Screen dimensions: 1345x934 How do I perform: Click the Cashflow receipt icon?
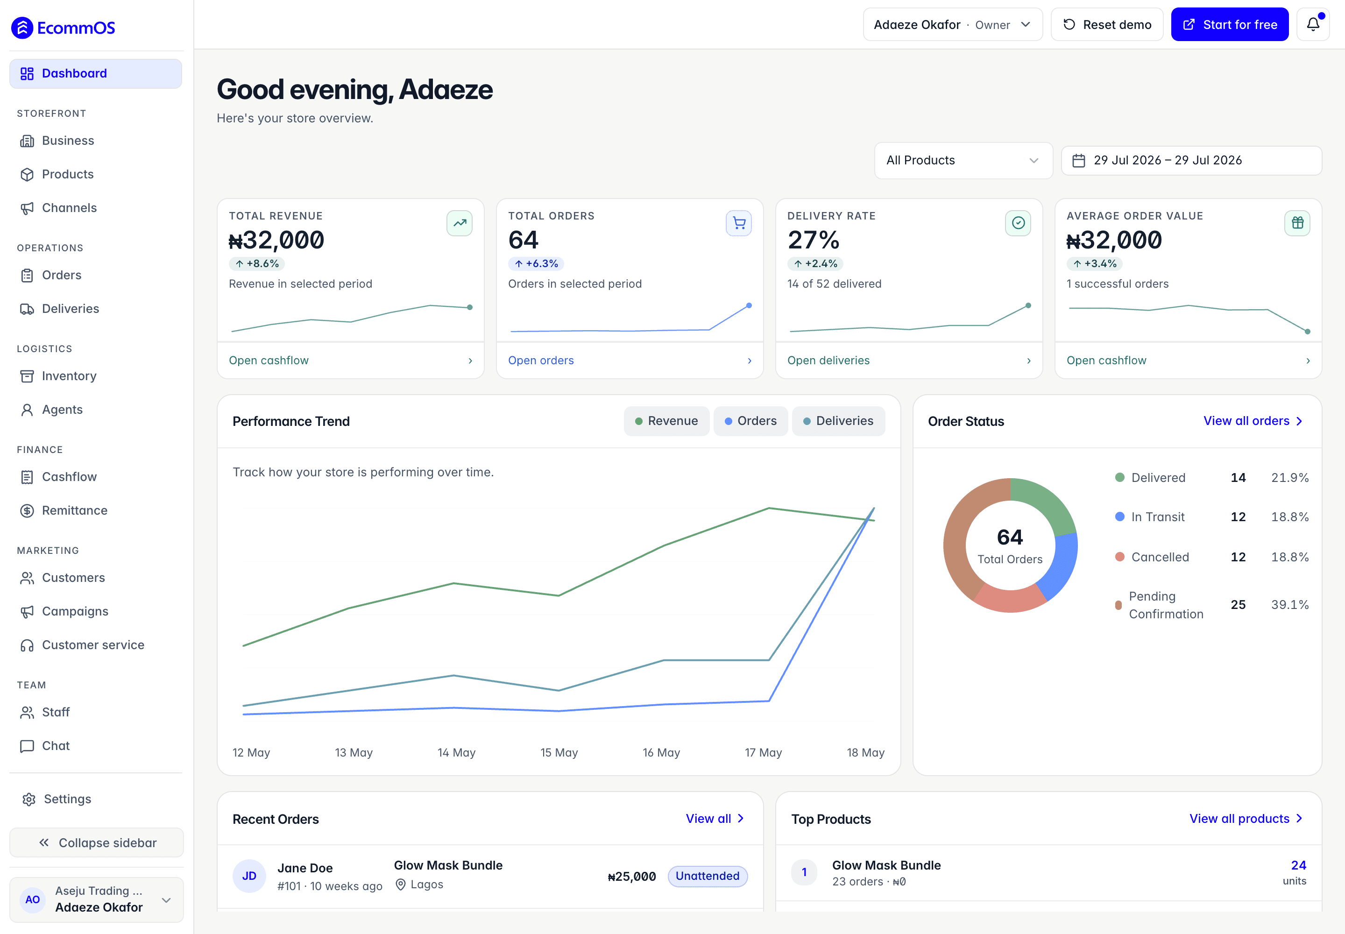(x=27, y=478)
